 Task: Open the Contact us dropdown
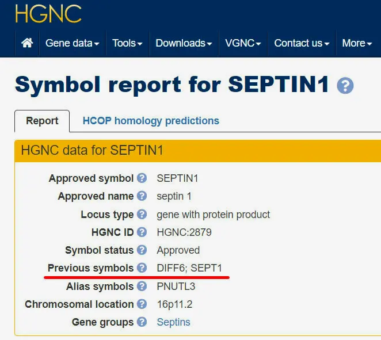(x=302, y=43)
